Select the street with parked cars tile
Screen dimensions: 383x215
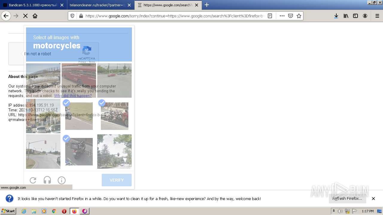coord(43,116)
